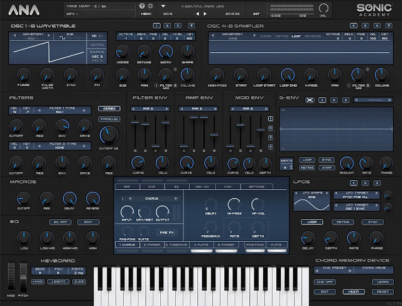Open the Amp Env AHR 2 dropdown
Viewport: 402px width, 306px height.
coord(196,108)
